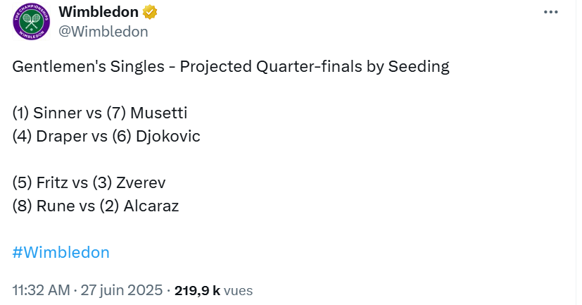Open the @Wimbledon handle link
Viewport: 582px width, 305px height.
(x=103, y=32)
